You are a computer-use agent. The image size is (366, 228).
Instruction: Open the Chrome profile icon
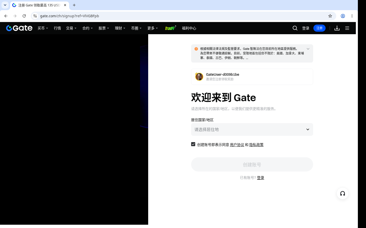pos(343,16)
